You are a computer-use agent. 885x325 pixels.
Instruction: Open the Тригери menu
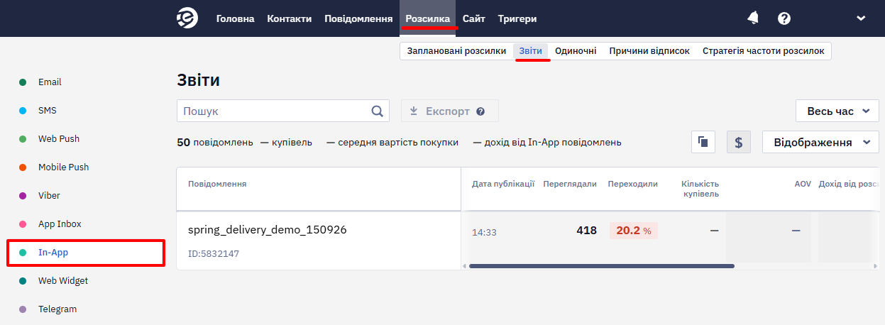[x=517, y=18]
